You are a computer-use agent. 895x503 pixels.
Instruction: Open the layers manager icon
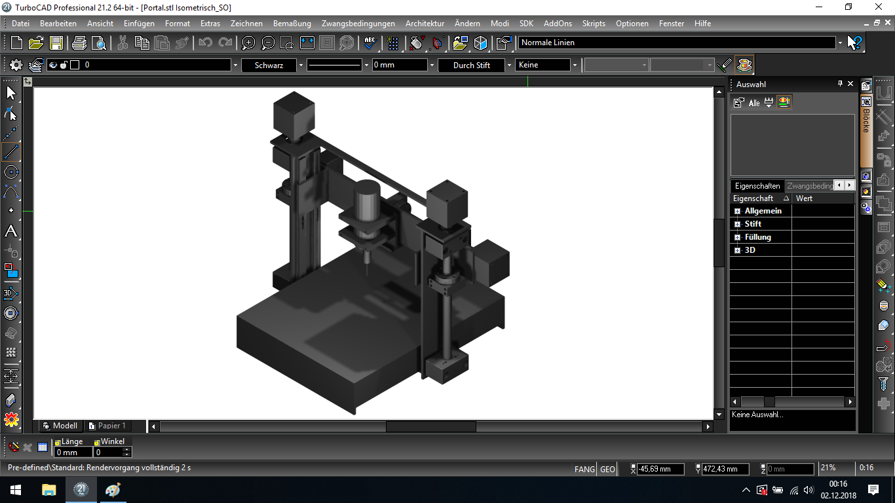click(36, 65)
